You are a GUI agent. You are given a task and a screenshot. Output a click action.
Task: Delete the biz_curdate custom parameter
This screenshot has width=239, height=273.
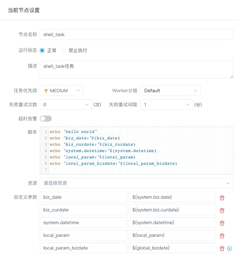222,210
